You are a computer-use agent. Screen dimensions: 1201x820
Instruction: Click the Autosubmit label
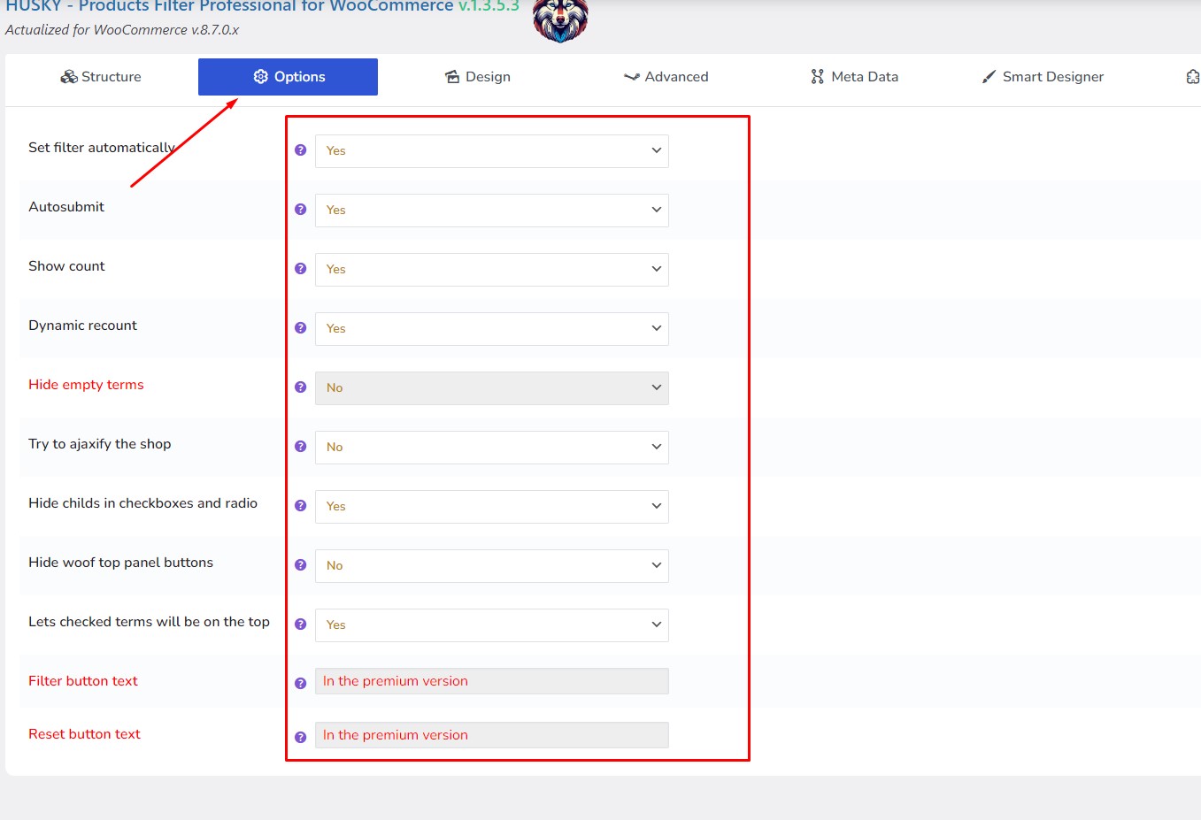66,207
